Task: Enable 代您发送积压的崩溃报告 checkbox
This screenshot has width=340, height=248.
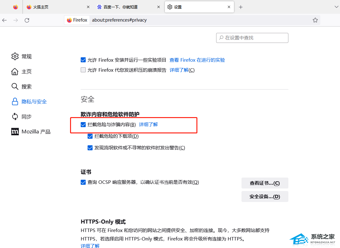Action: [83, 70]
